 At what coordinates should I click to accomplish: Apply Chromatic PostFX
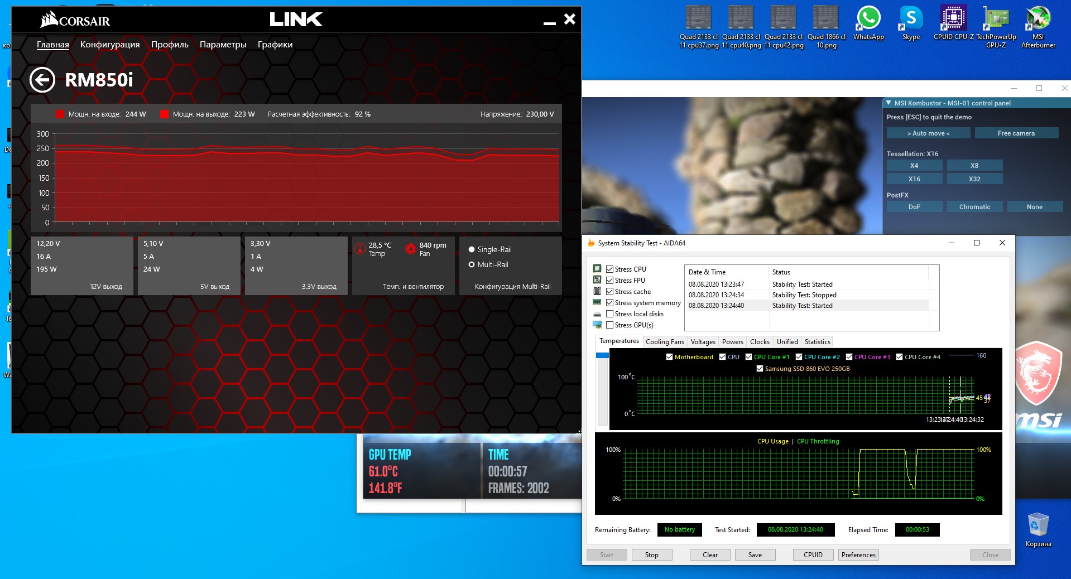974,207
